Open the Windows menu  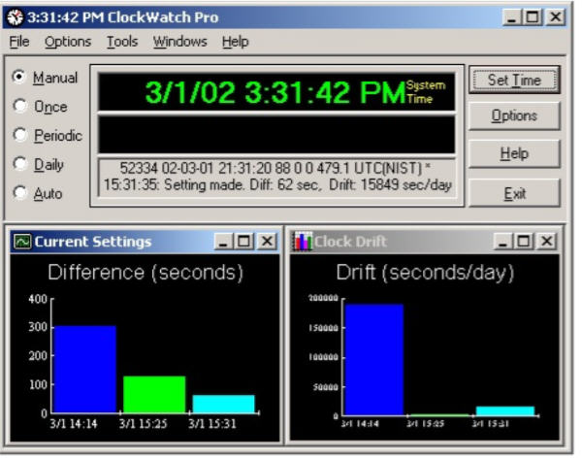click(180, 42)
